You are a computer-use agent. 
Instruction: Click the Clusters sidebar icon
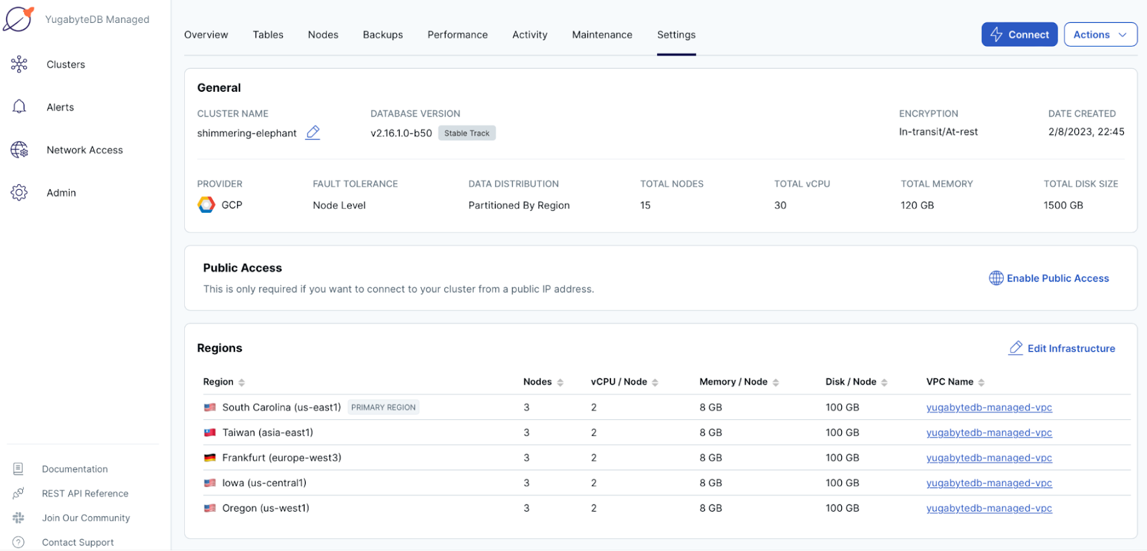tap(19, 64)
